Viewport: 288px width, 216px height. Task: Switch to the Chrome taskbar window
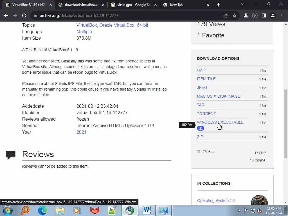pyautogui.click(x=130, y=210)
